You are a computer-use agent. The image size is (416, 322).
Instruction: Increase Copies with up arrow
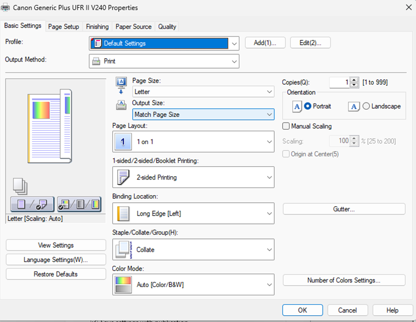(x=354, y=80)
